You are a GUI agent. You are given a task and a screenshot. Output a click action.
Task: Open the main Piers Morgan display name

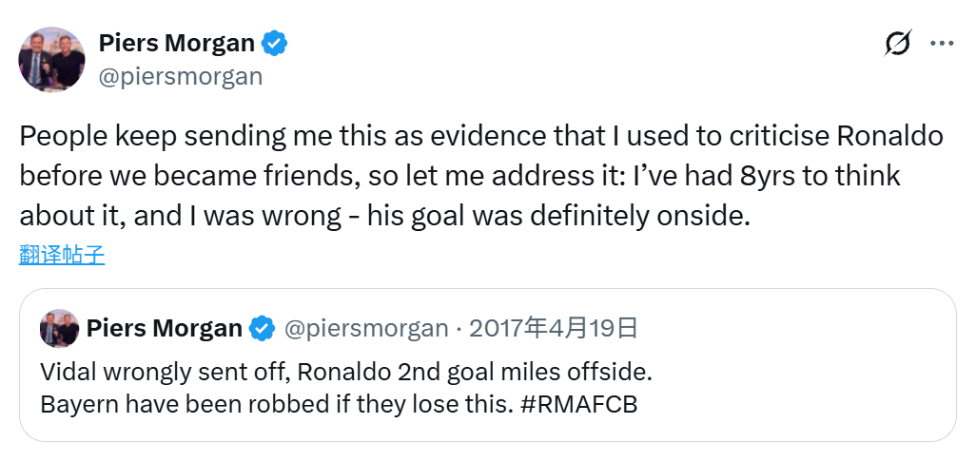pyautogui.click(x=177, y=44)
